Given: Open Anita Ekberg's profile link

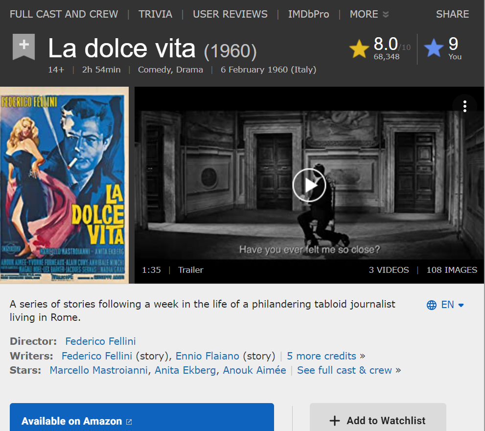Looking at the screenshot, I should (185, 370).
